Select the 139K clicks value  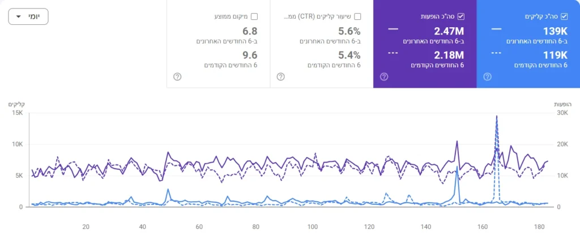(555, 32)
